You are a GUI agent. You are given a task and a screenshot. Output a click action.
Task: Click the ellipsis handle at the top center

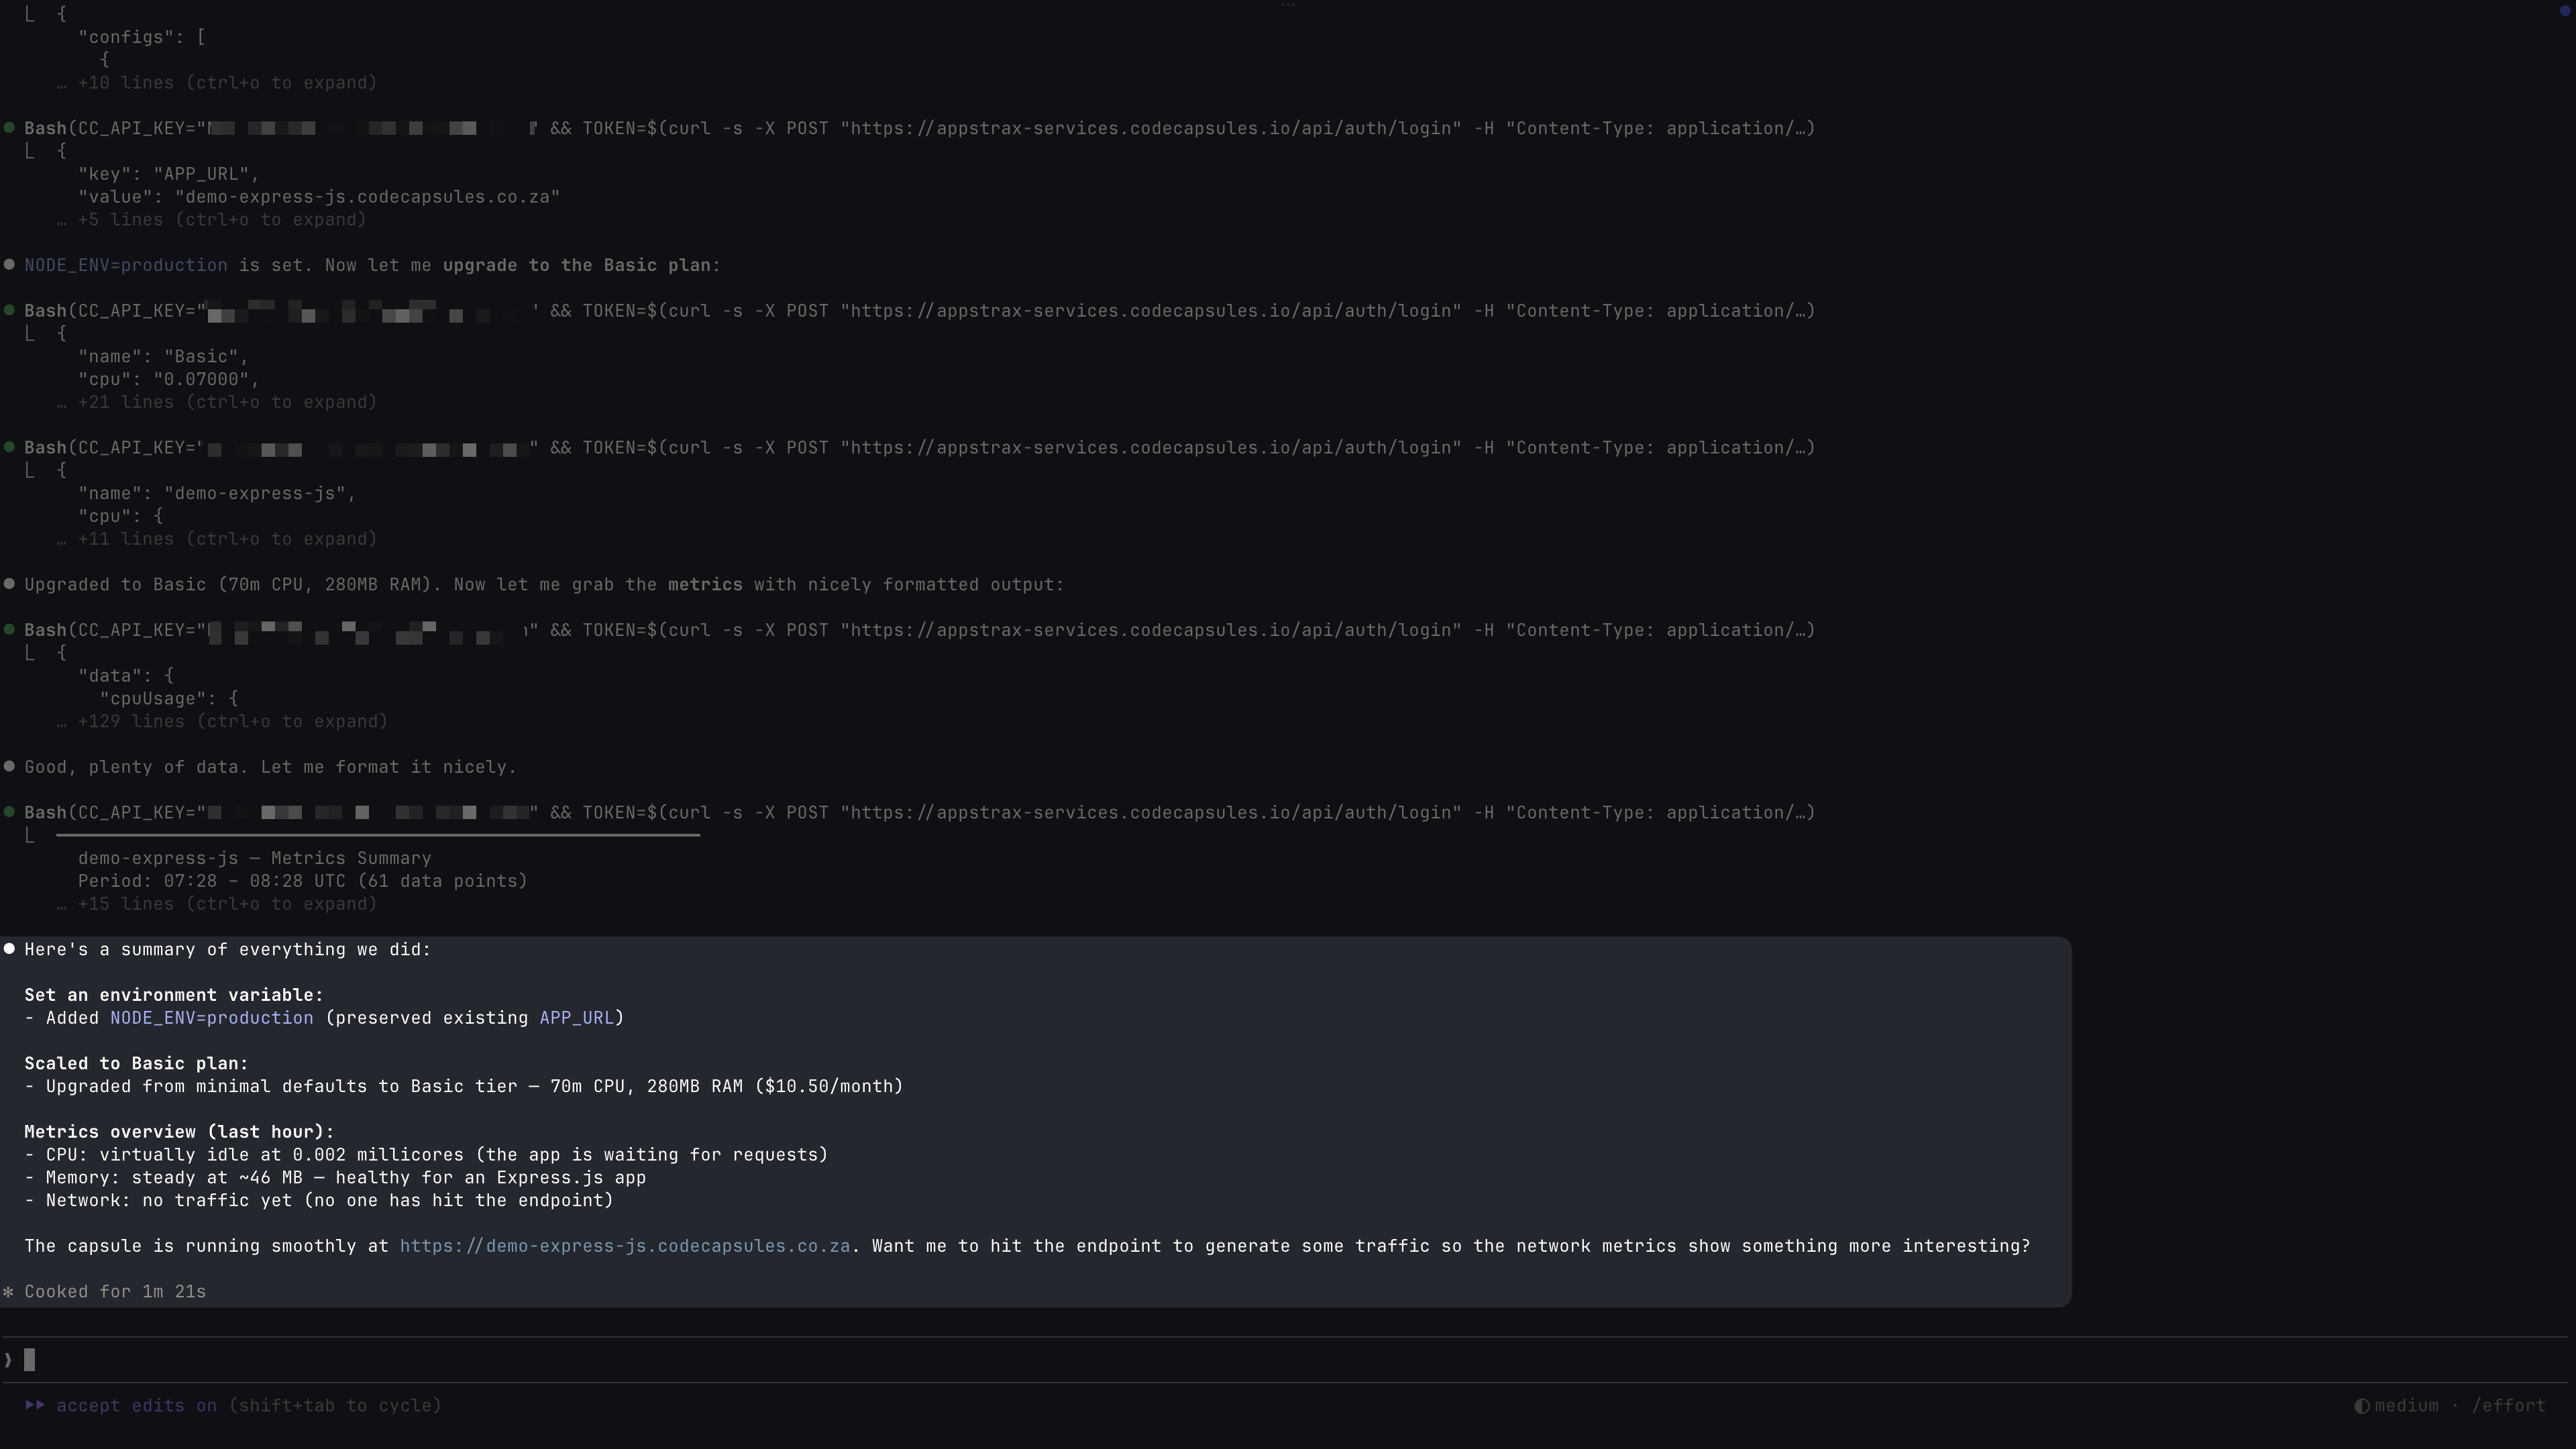1287,6
